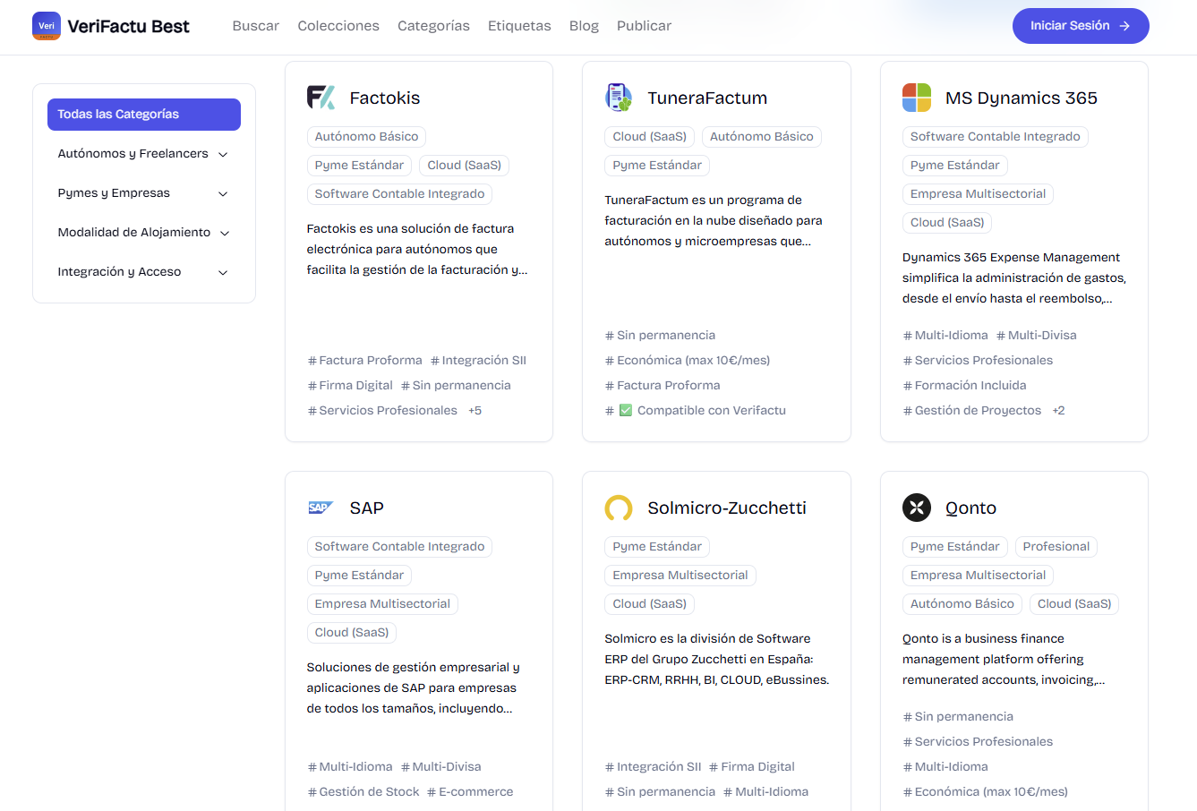This screenshot has height=811, width=1197.
Task: Open the SAP product title
Action: [366, 508]
